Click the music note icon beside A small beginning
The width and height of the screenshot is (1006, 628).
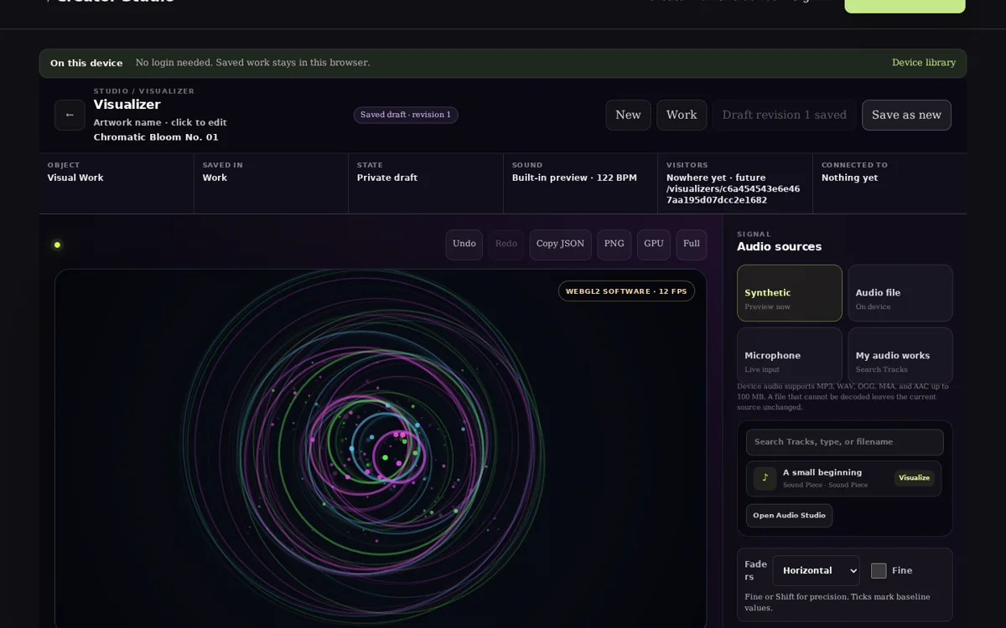765,478
